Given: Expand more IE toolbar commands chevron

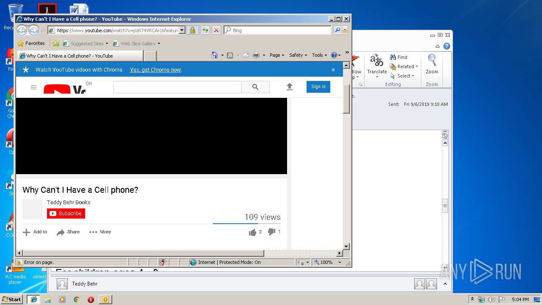Looking at the screenshot, I should (347, 53).
